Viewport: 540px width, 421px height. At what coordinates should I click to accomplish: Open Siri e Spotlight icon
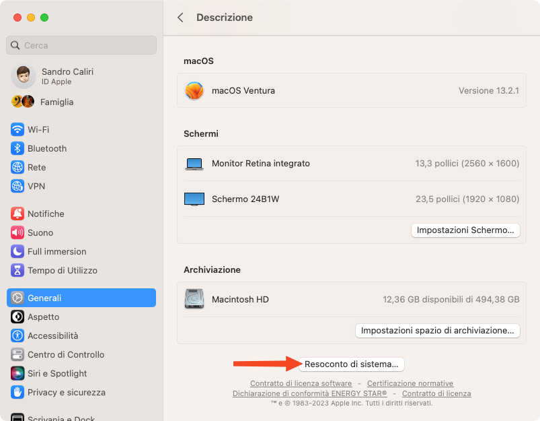click(x=17, y=373)
